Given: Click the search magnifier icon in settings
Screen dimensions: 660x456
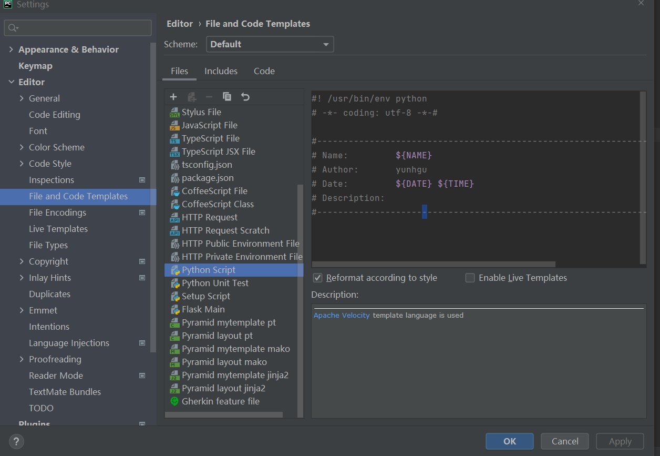Looking at the screenshot, I should pos(13,28).
